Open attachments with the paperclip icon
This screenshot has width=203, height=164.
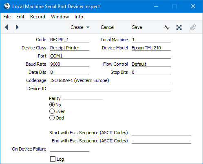193,27
